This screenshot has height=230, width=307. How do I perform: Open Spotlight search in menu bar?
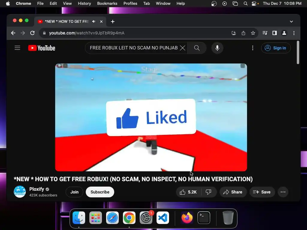click(x=245, y=4)
